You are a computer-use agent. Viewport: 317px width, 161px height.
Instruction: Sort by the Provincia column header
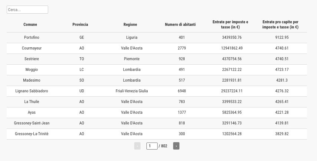click(80, 24)
